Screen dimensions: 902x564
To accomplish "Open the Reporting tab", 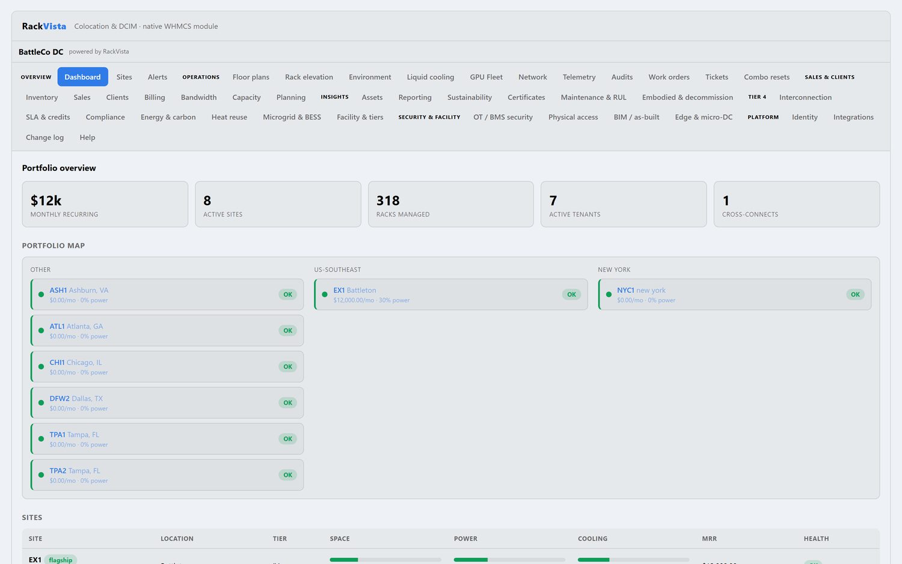I will 415,97.
